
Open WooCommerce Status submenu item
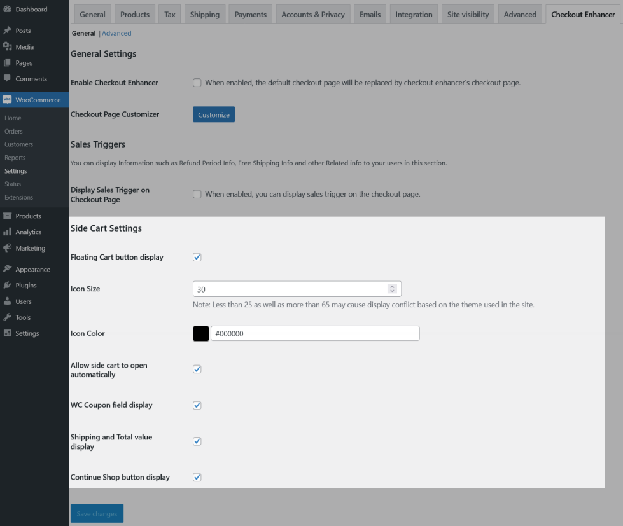(x=13, y=184)
